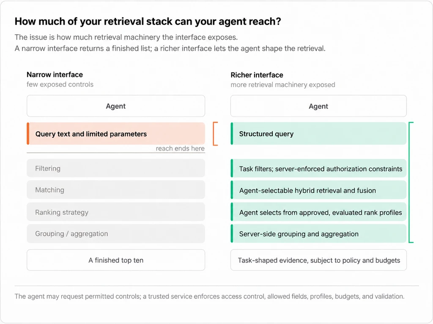The image size is (433, 324).
Task: Click the green bracket spanning the richer stack
Action: tap(411, 182)
